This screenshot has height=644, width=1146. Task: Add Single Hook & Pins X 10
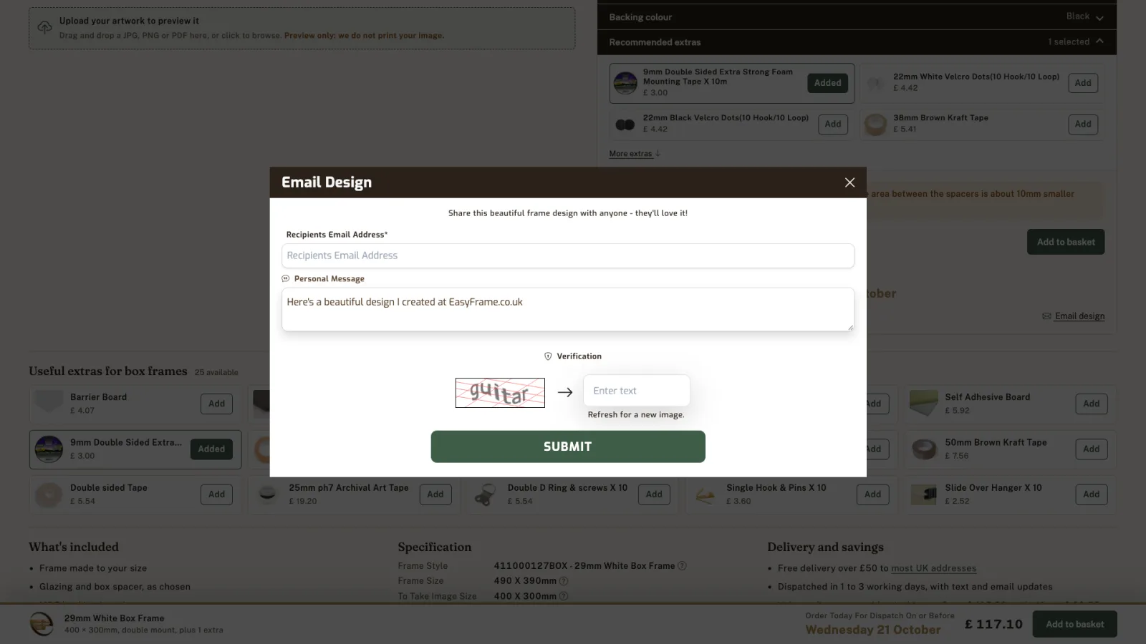[872, 494]
